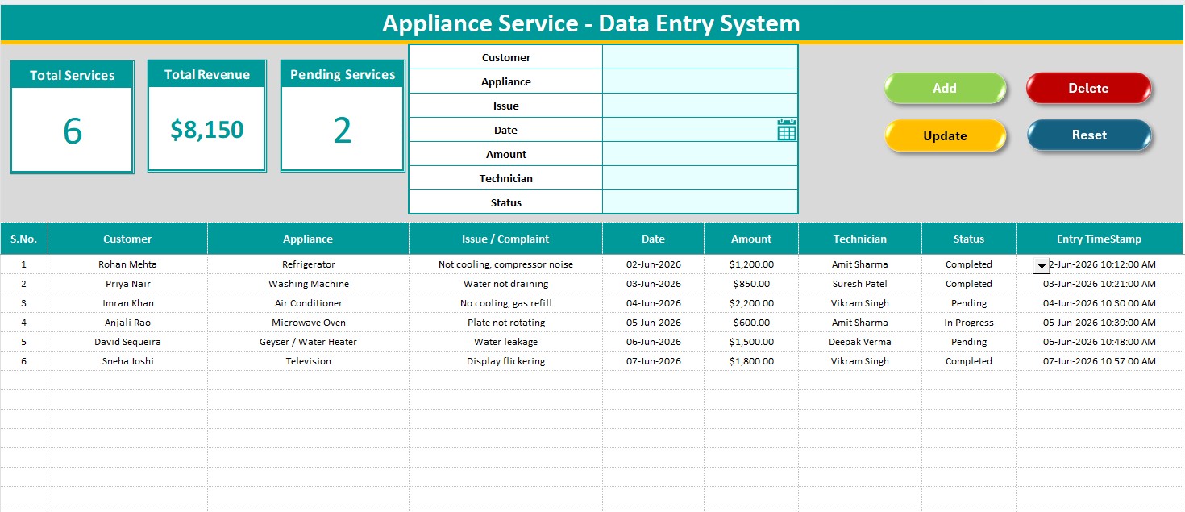Click the Appliance Service title banner
Image resolution: width=1185 pixels, height=512 pixels.
[592, 23]
